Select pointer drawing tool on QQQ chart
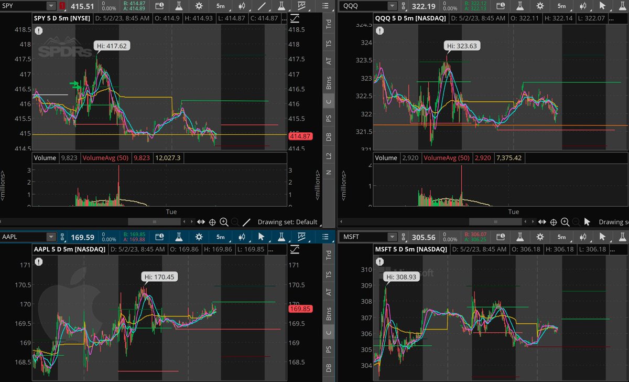The height and width of the screenshot is (382, 629). coord(602,6)
